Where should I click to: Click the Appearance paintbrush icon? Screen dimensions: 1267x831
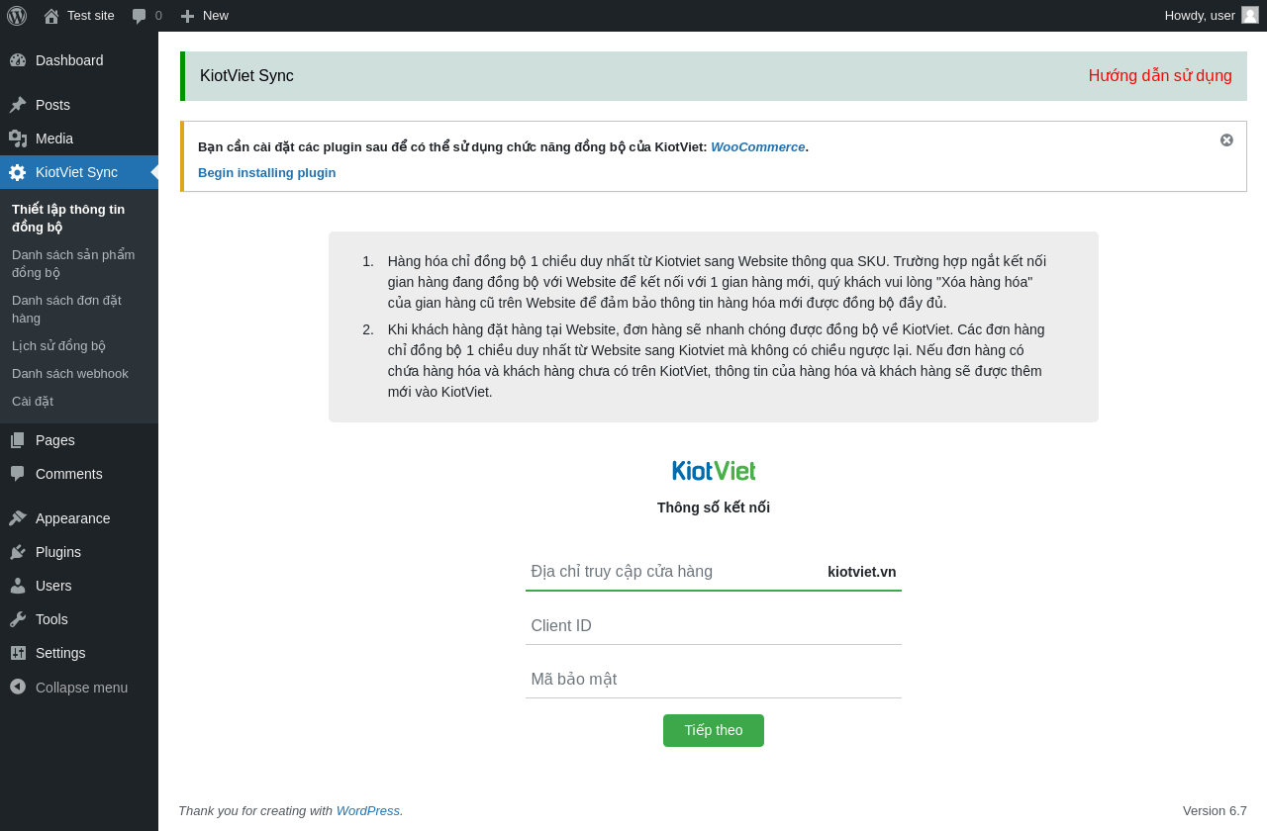(x=18, y=518)
